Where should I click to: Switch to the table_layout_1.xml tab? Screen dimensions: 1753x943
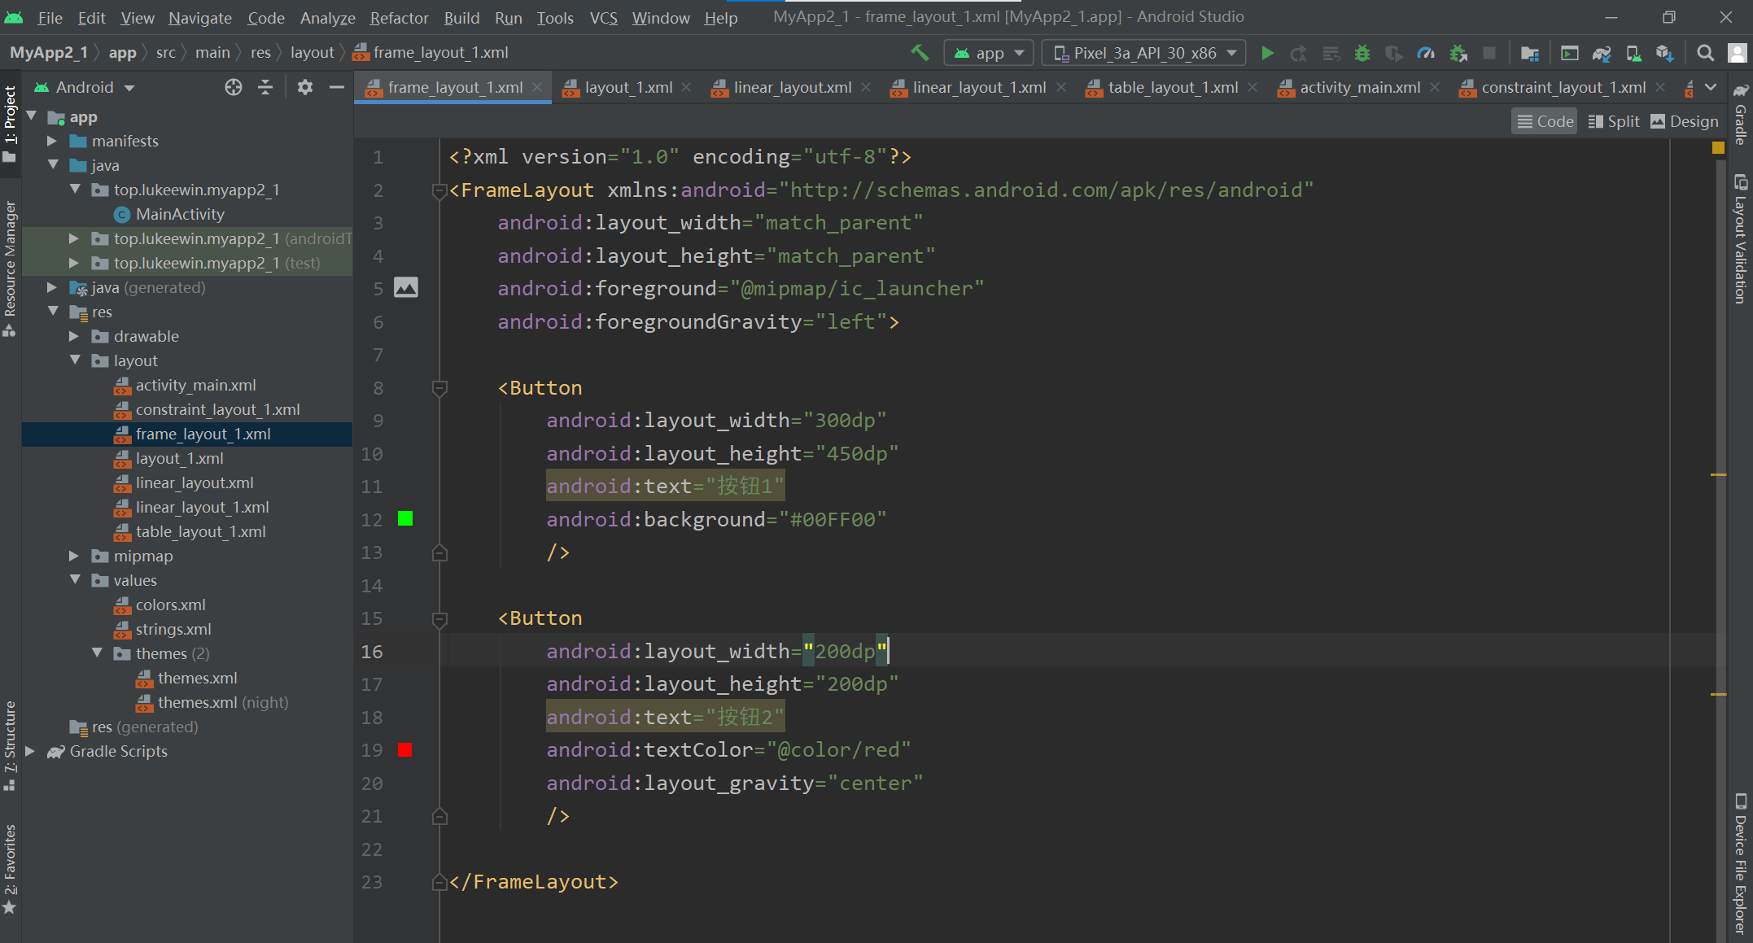[1172, 87]
